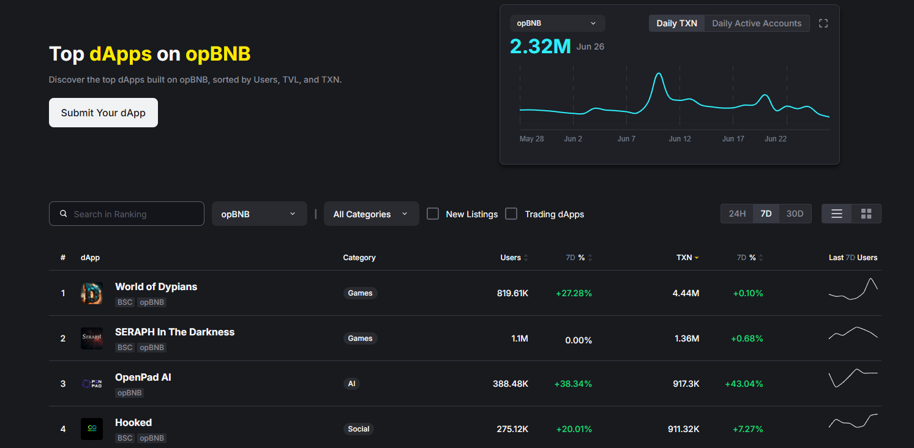Open the World of Dypians dApp

[156, 286]
